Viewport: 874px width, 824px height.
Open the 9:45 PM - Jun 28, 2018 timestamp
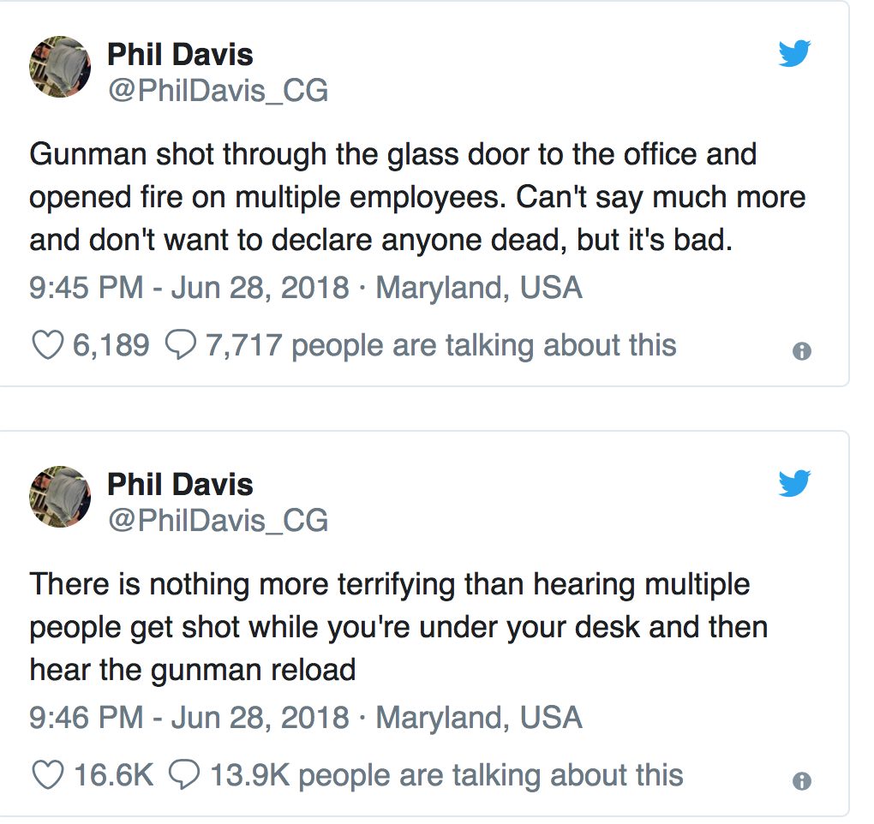coord(189,288)
